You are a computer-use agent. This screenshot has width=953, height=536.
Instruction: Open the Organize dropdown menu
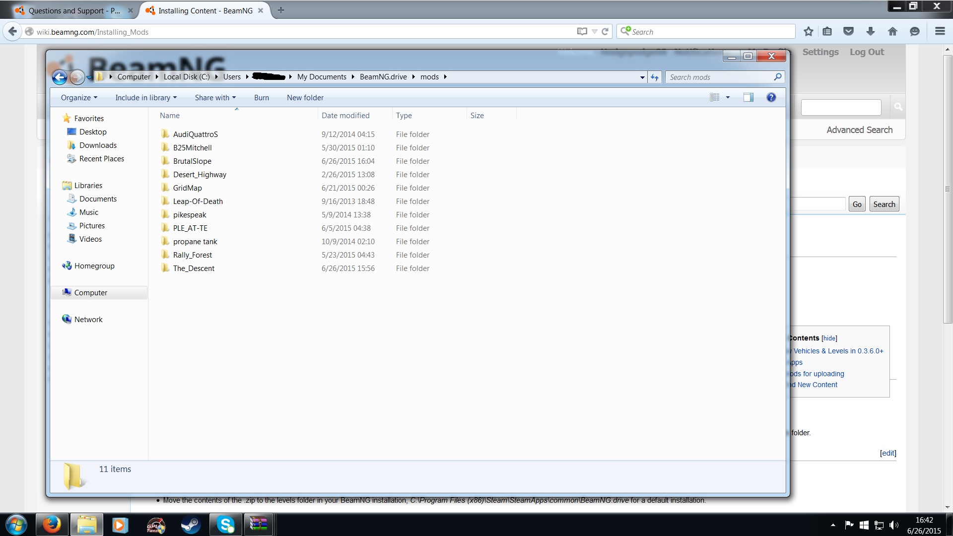tap(79, 98)
